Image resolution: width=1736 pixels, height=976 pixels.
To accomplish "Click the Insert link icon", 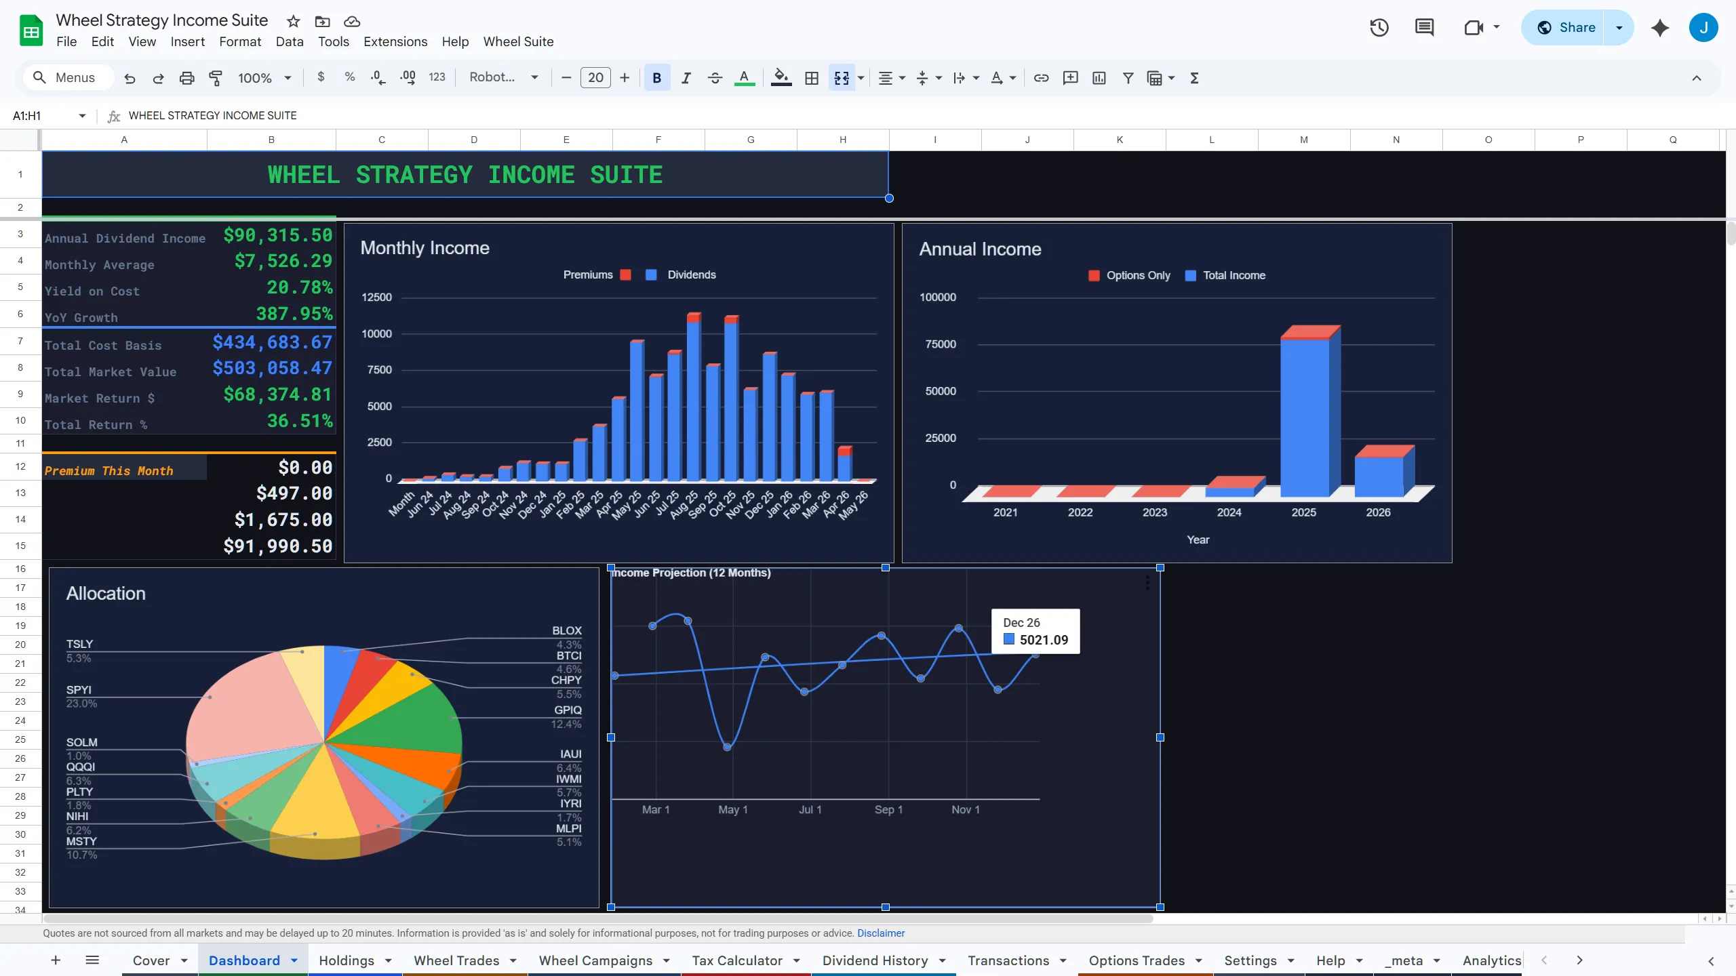I will point(1041,78).
